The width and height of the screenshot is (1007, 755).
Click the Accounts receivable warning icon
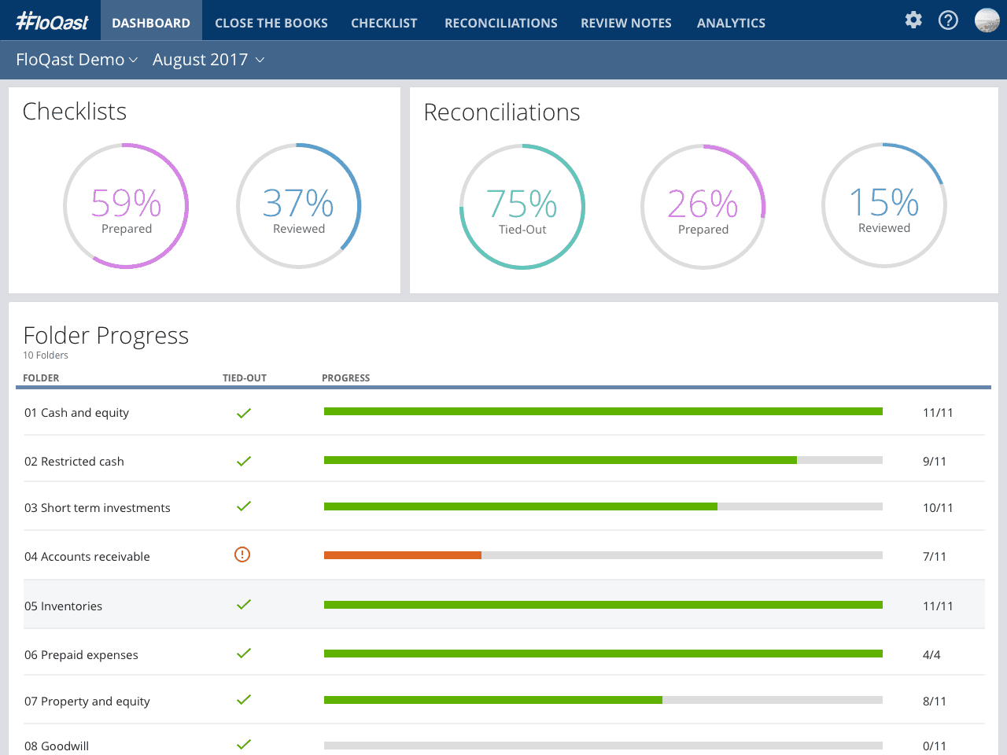tap(242, 555)
